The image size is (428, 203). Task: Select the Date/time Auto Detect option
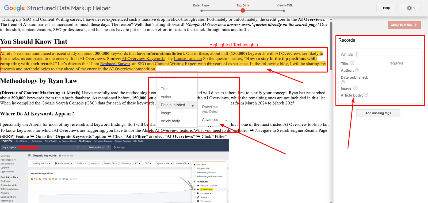tap(214, 109)
